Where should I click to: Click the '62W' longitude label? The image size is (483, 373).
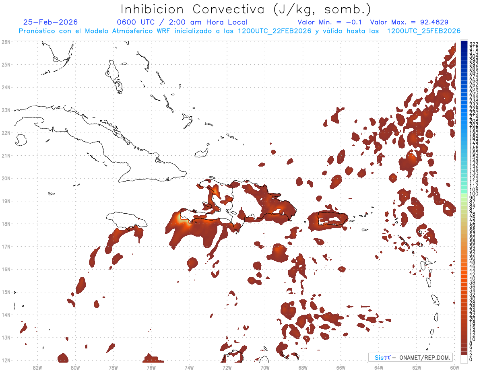[417, 368]
